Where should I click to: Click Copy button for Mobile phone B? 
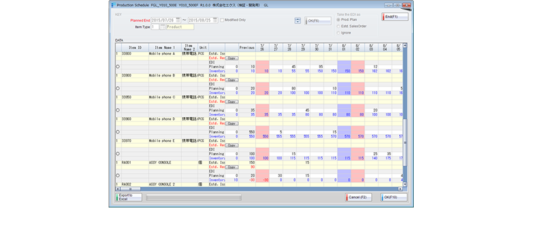[x=232, y=80]
